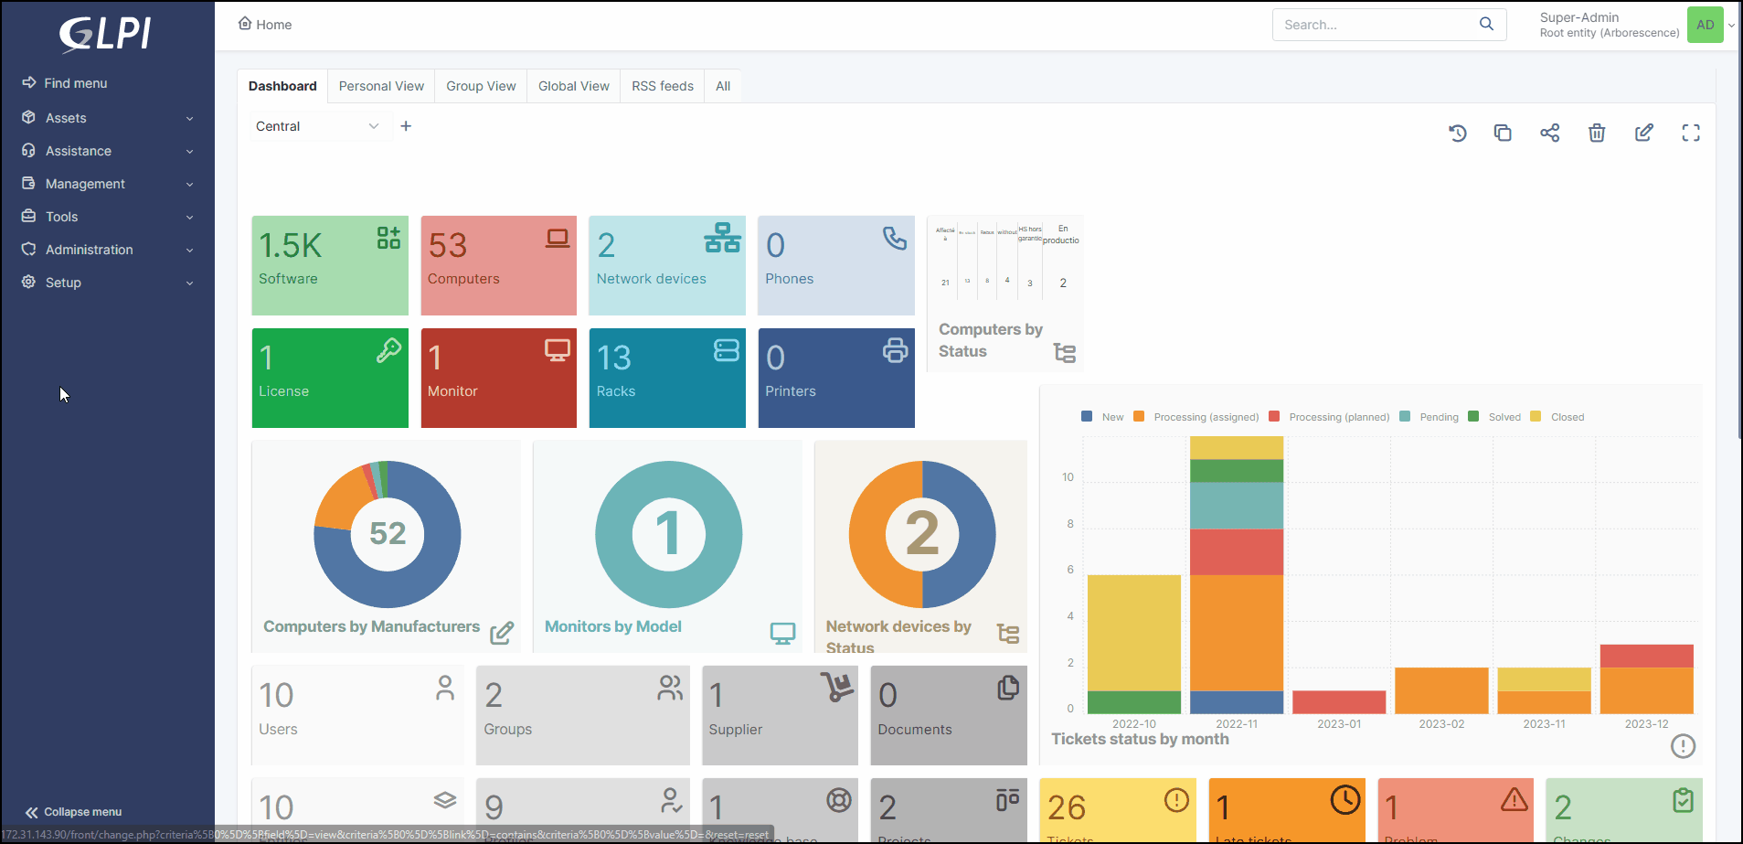Image resolution: width=1743 pixels, height=844 pixels.
Task: Edit the dashboard with pencil icon
Action: coord(1644,133)
